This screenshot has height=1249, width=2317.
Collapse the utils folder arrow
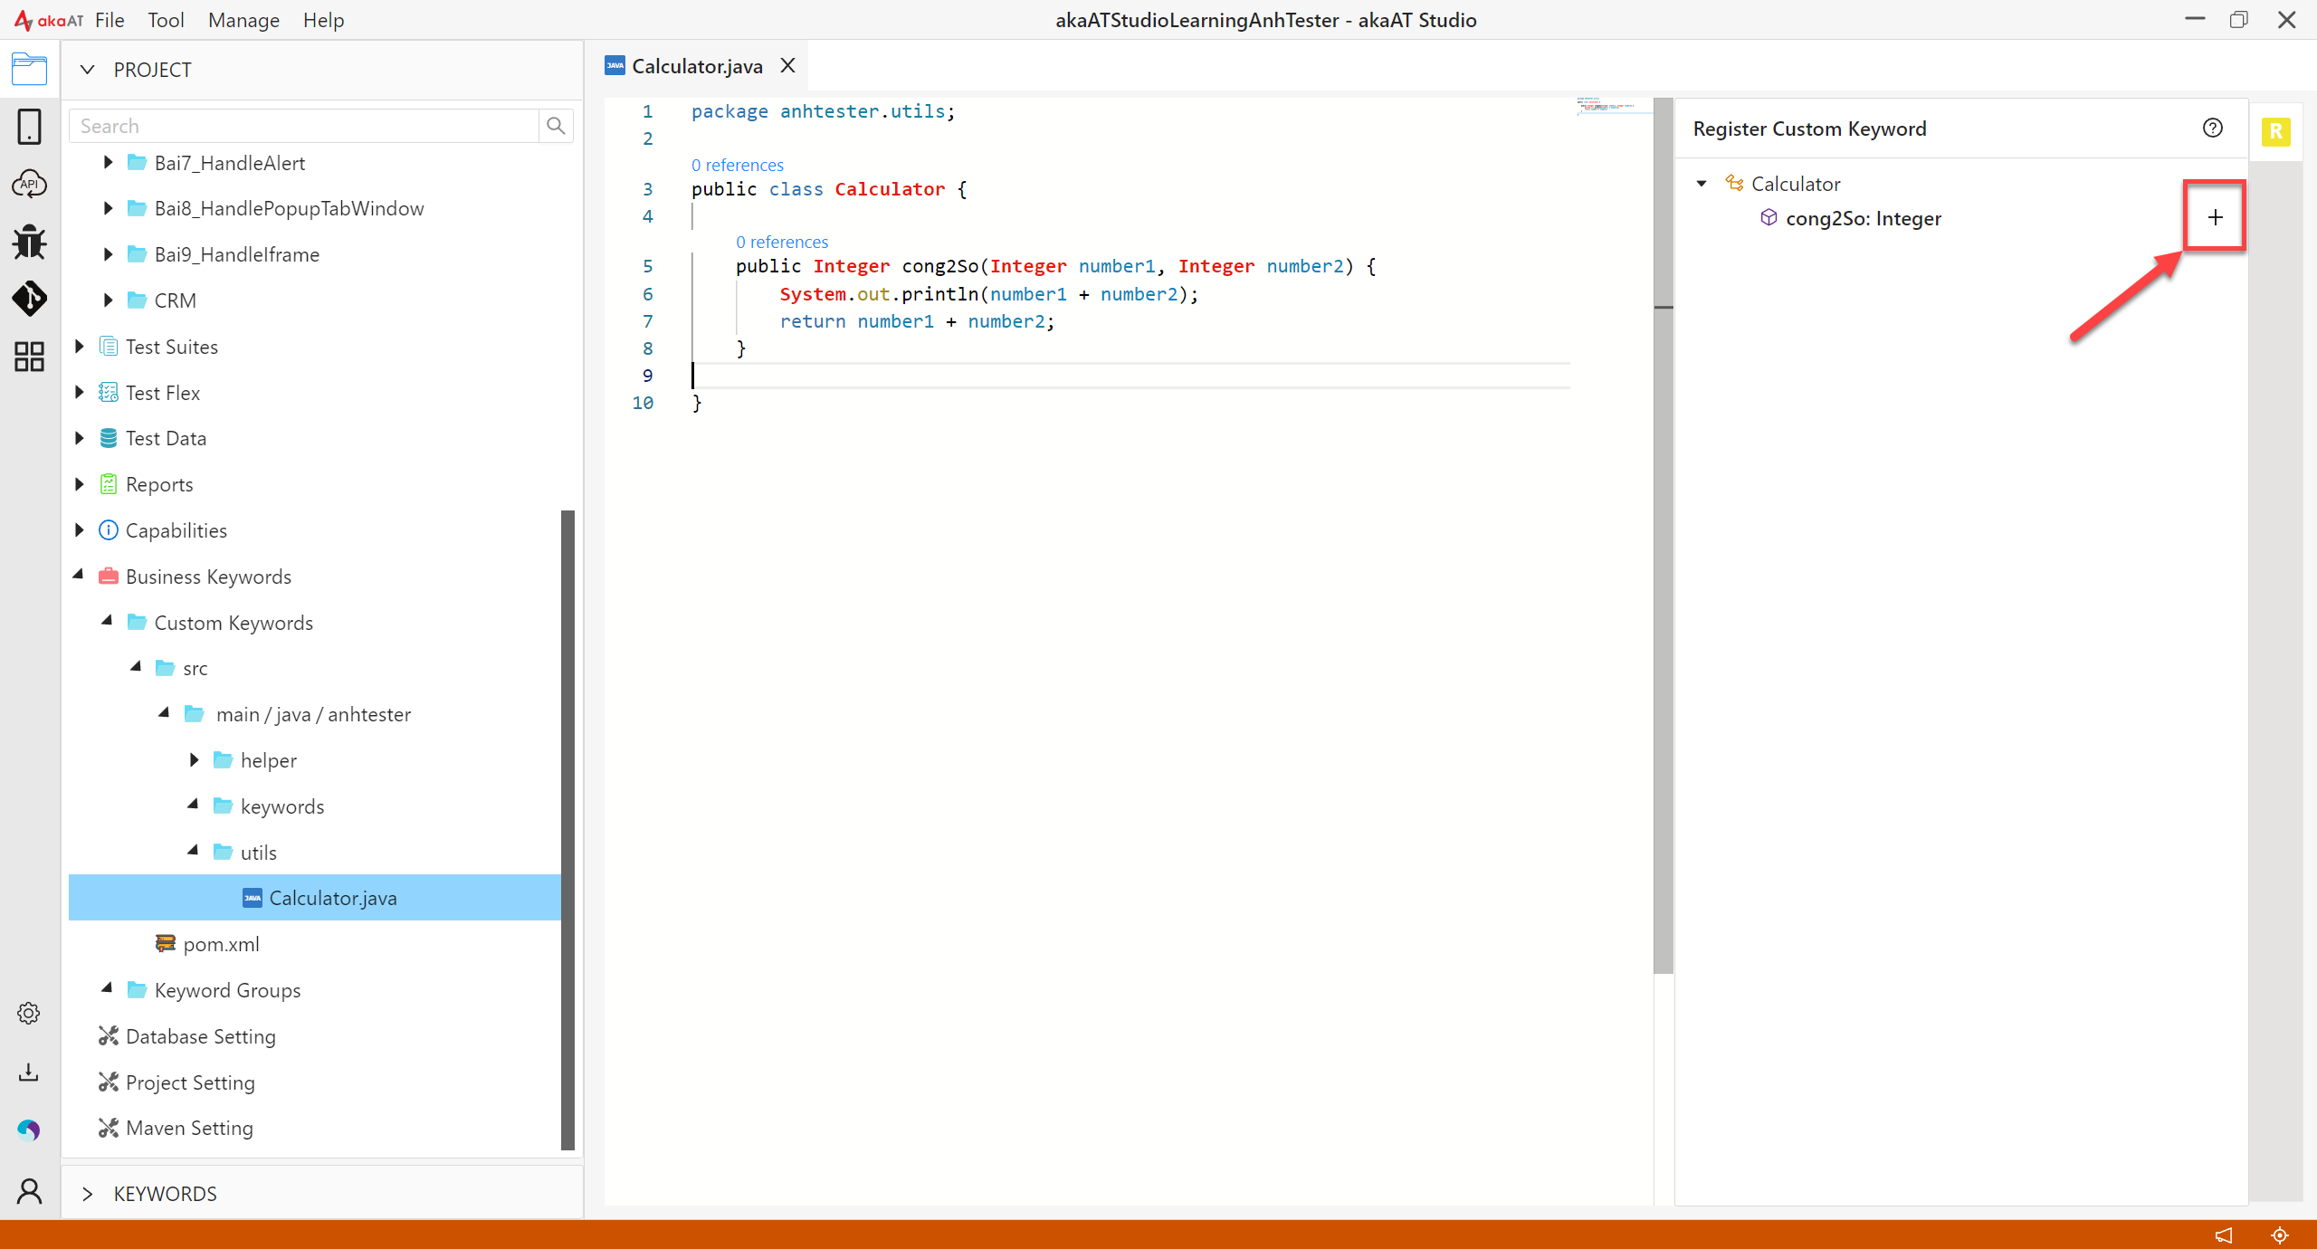pyautogui.click(x=194, y=851)
